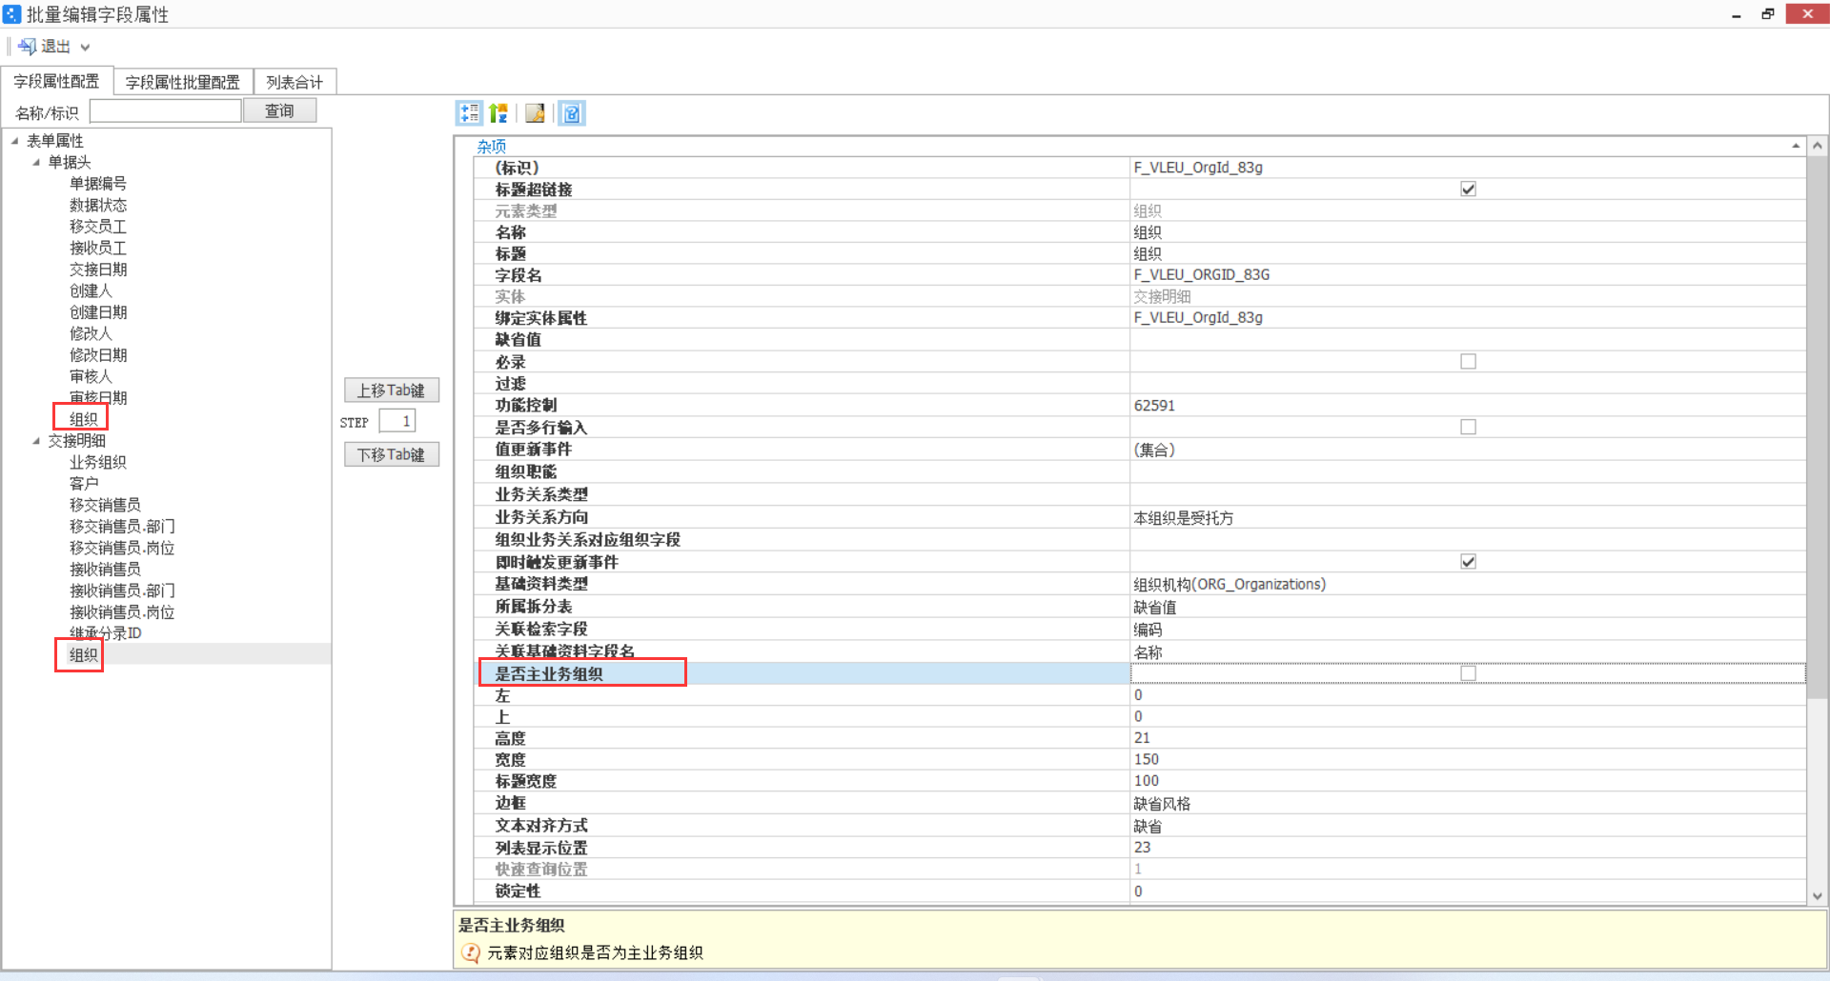Select 修改人 tree item
1830x981 pixels.
(91, 333)
